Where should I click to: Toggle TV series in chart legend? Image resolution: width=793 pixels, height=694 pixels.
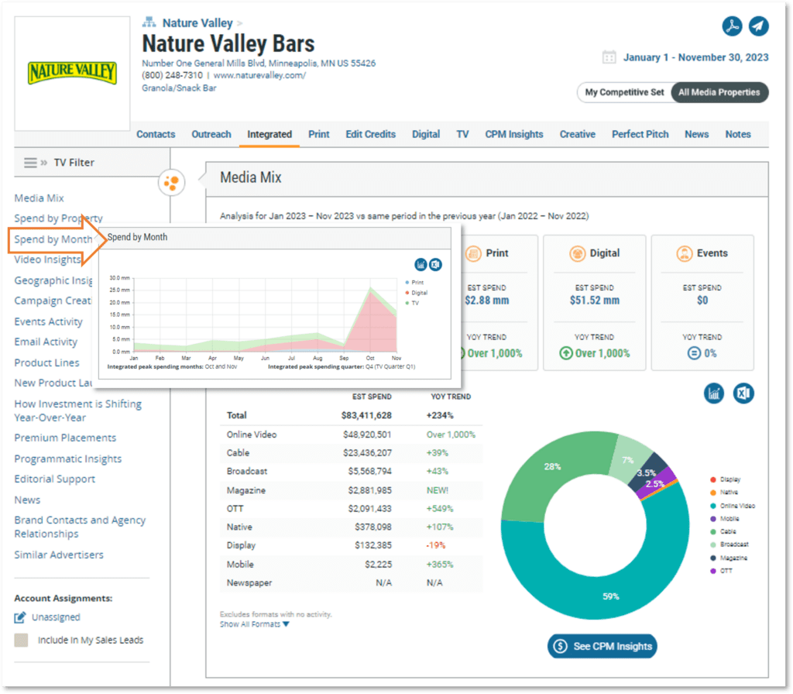point(412,303)
